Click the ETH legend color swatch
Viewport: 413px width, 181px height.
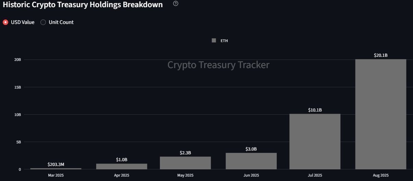click(x=214, y=40)
